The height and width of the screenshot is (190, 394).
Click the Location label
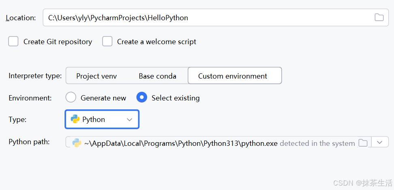click(x=21, y=18)
